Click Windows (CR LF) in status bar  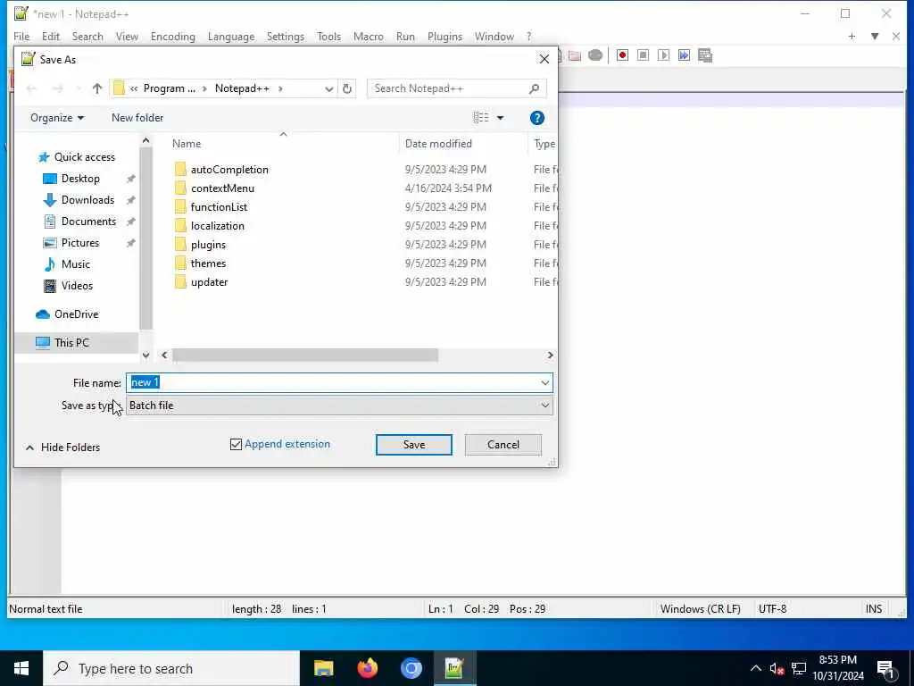tap(700, 609)
